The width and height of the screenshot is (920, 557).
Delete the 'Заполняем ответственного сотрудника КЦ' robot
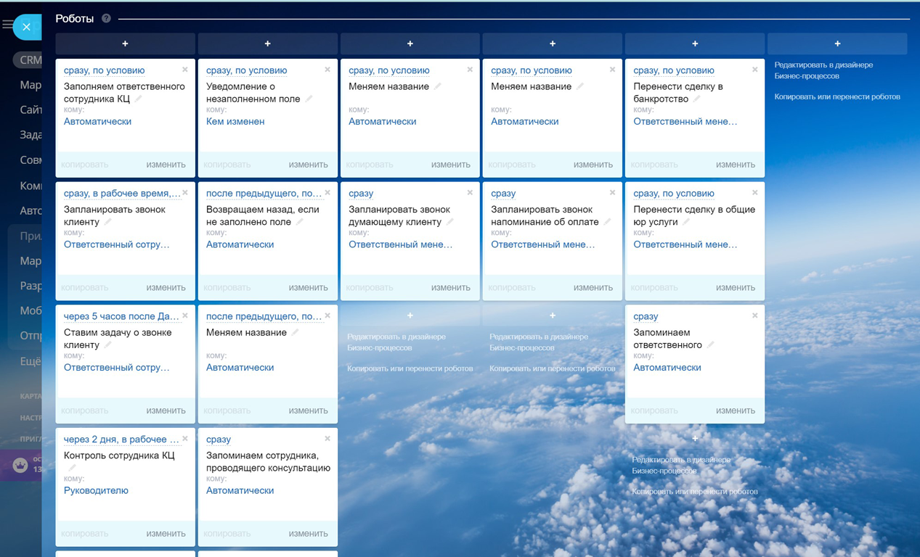tap(184, 70)
